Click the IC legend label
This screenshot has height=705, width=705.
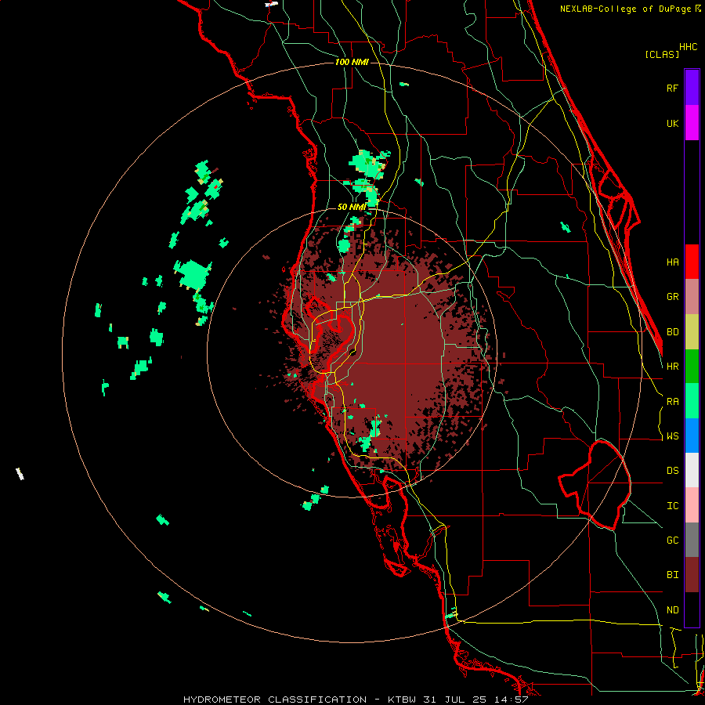pyautogui.click(x=672, y=506)
